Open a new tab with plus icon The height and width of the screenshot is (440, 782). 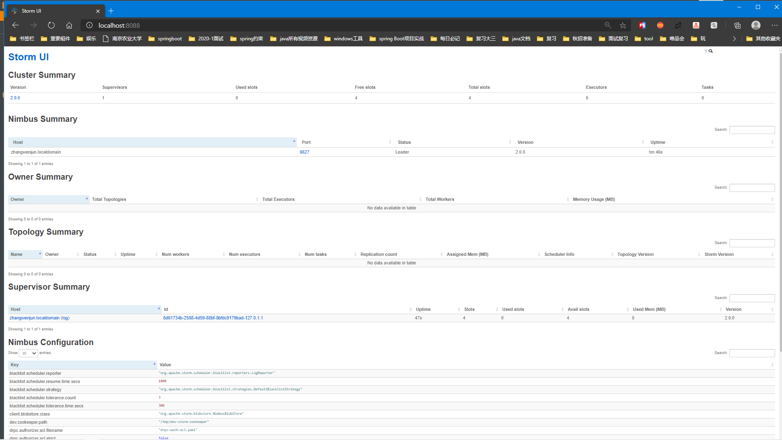pyautogui.click(x=111, y=11)
